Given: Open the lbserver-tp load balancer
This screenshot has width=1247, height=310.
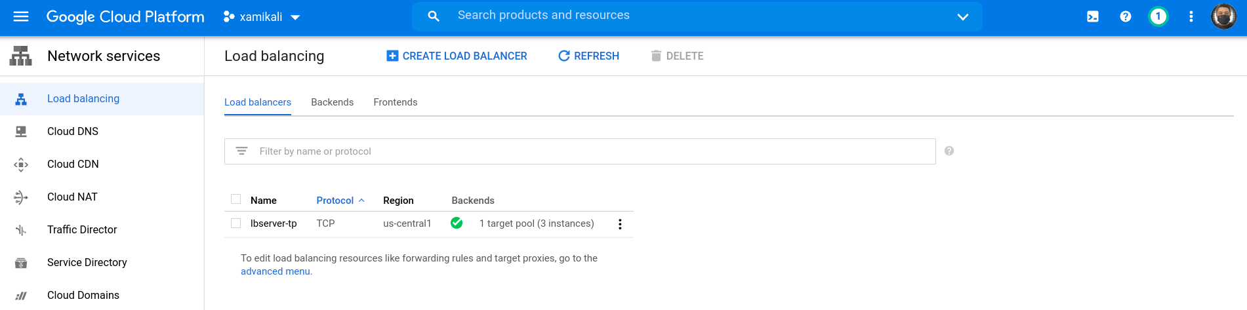Looking at the screenshot, I should [274, 223].
